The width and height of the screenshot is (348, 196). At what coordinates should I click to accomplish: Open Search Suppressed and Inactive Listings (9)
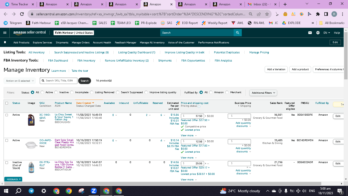(82, 52)
